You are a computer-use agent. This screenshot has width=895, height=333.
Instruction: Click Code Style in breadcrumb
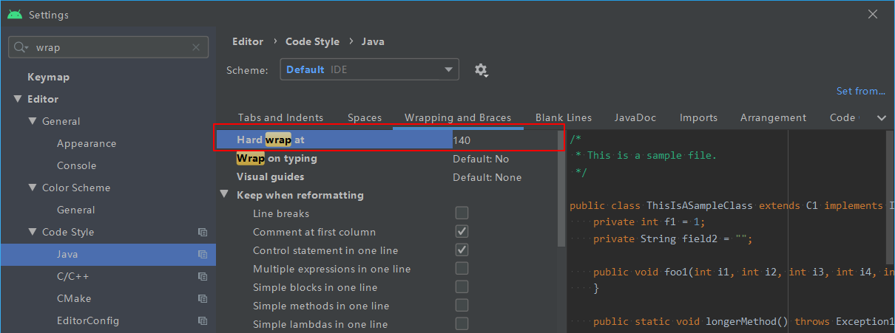[312, 41]
